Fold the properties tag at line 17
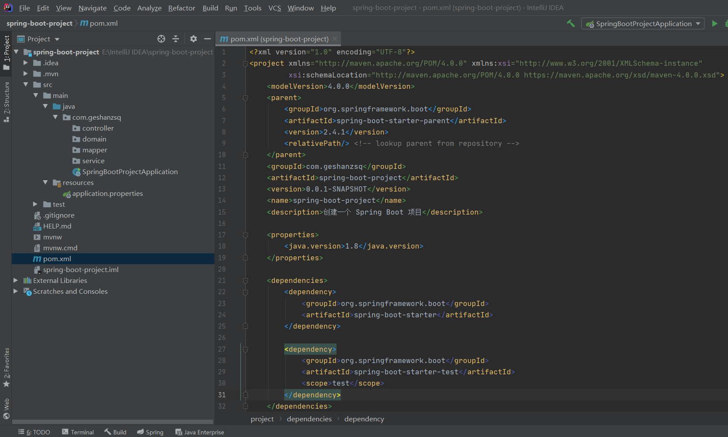The width and height of the screenshot is (728, 437). point(245,235)
